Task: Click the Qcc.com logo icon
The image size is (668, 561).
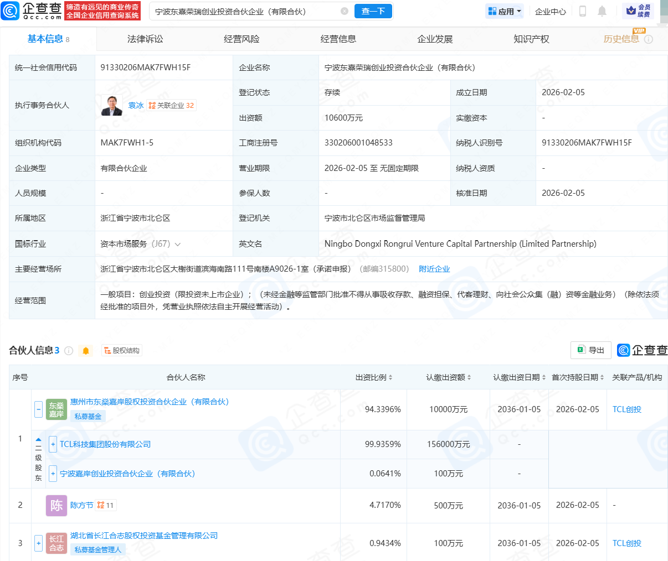Action: [11, 11]
